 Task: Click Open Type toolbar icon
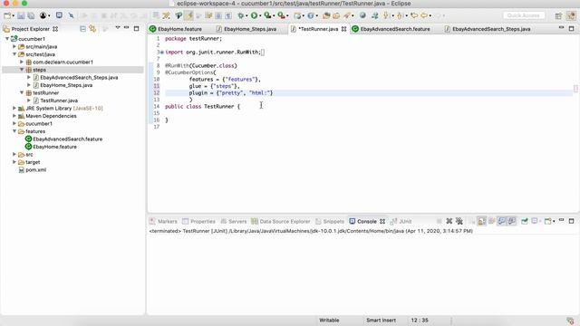point(326,15)
